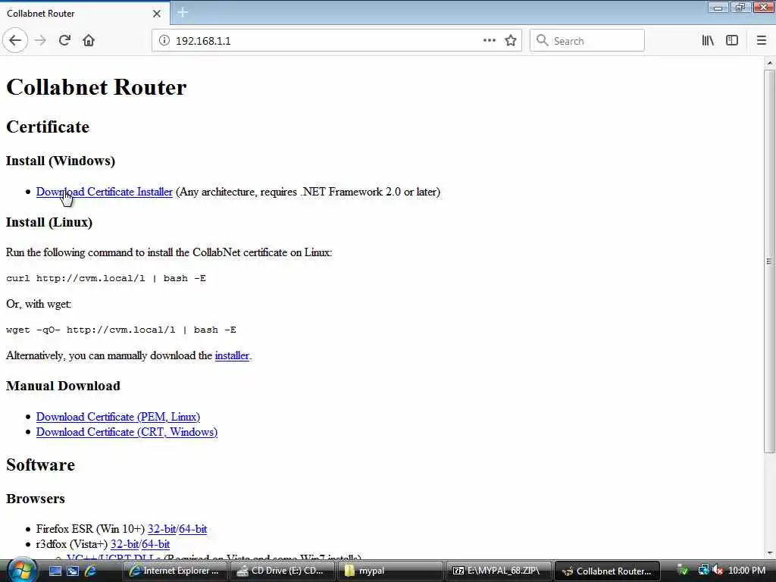
Task: Download Firefox ESR 64-bit
Action: (193, 529)
